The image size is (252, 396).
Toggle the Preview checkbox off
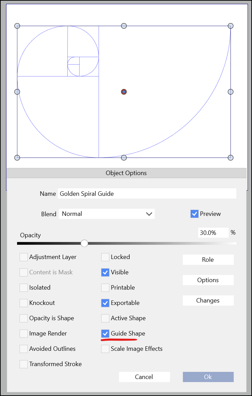[195, 214]
